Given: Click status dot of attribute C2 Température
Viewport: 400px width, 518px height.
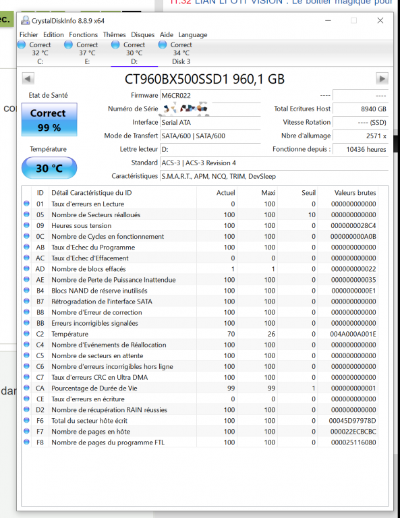Looking at the screenshot, I should pyautogui.click(x=26, y=334).
